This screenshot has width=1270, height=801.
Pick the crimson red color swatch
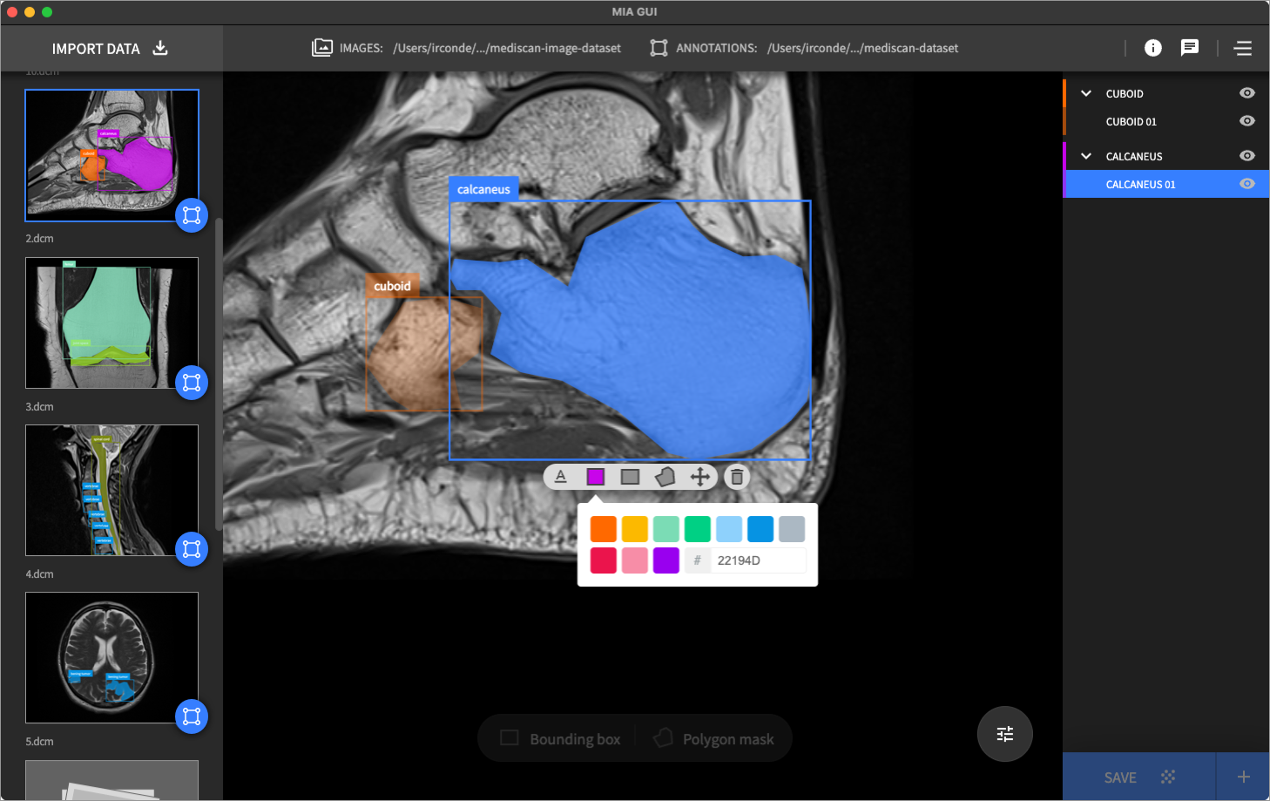(604, 560)
